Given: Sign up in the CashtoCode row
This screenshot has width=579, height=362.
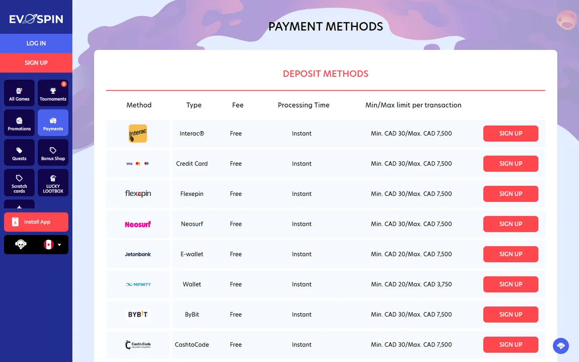Looking at the screenshot, I should (511, 345).
